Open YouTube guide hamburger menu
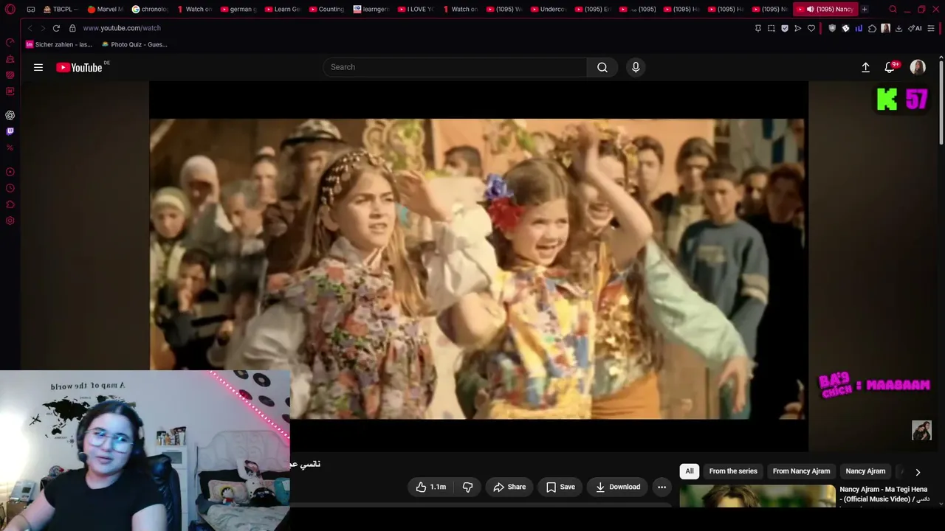 point(38,67)
